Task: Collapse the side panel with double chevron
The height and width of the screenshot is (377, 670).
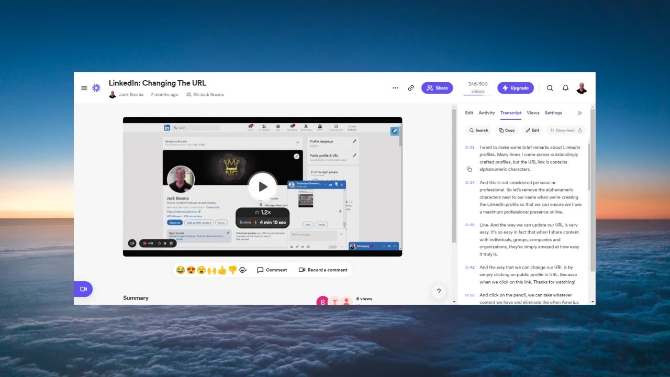Action: (x=579, y=113)
